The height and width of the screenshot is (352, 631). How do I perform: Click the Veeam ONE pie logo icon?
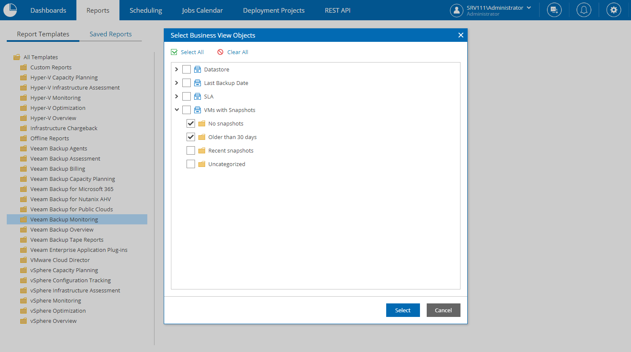[10, 10]
